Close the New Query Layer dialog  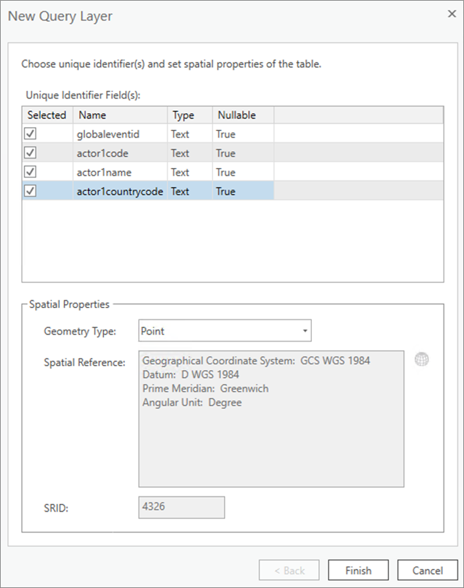pyautogui.click(x=452, y=14)
